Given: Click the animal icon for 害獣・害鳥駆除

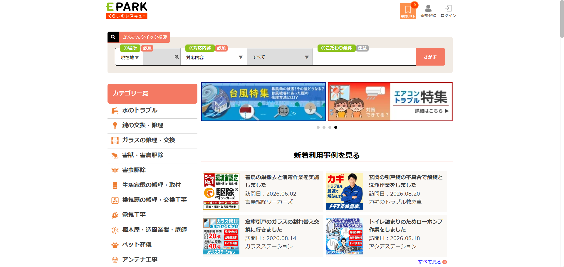Looking at the screenshot, I should (115, 155).
